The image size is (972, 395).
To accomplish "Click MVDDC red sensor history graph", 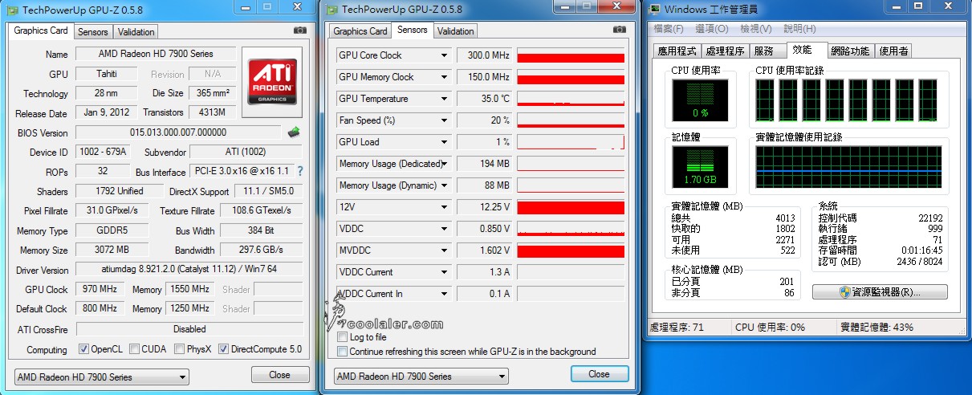I will 571,250.
